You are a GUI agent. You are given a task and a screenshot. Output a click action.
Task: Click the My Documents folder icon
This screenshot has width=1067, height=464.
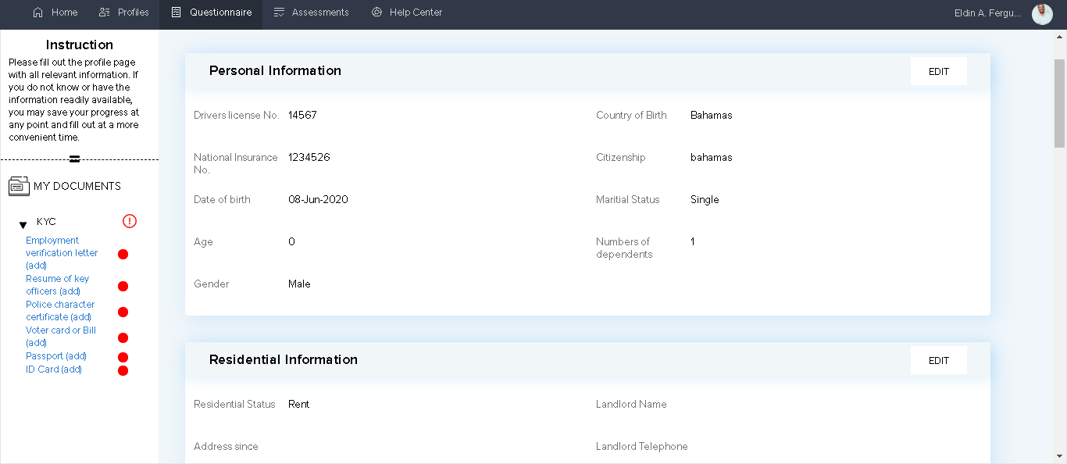click(19, 186)
